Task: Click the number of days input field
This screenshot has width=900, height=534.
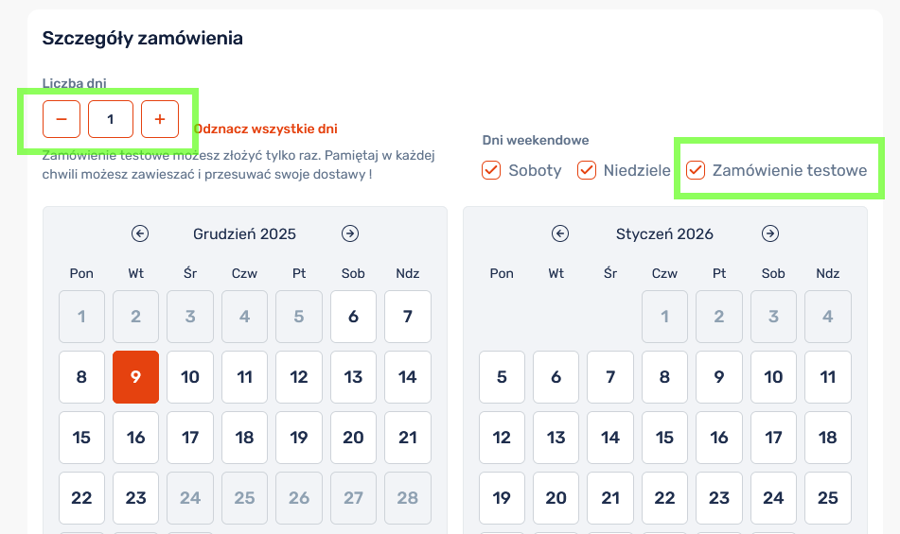Action: (111, 119)
